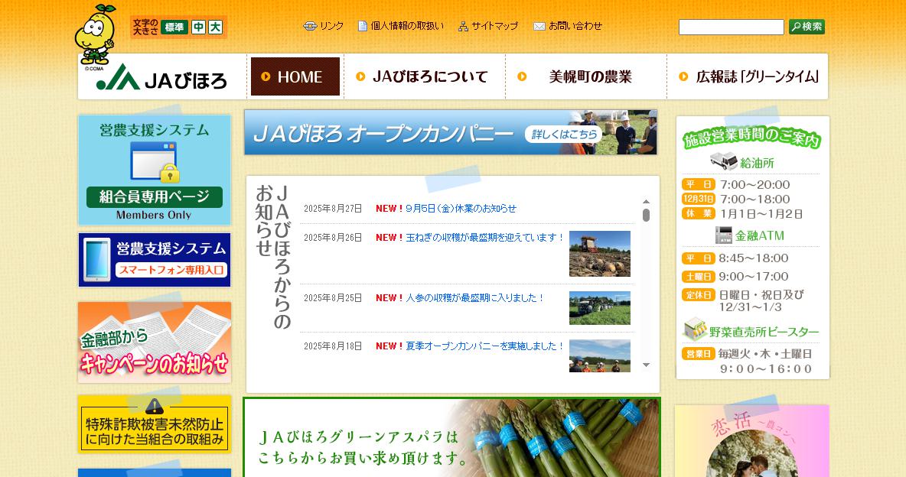906x477 pixels.
Task: Click date text 2025年8月27日
Action: tap(333, 209)
